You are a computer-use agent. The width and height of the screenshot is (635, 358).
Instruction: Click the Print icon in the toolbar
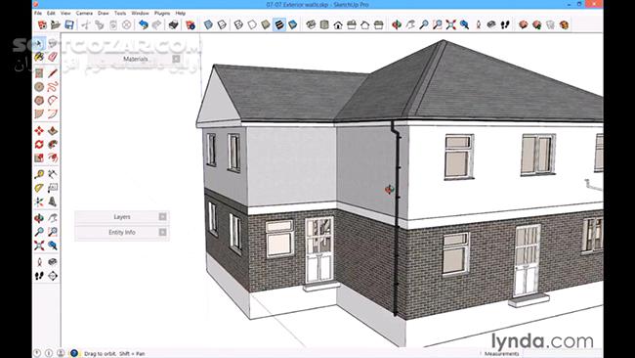pos(173,24)
